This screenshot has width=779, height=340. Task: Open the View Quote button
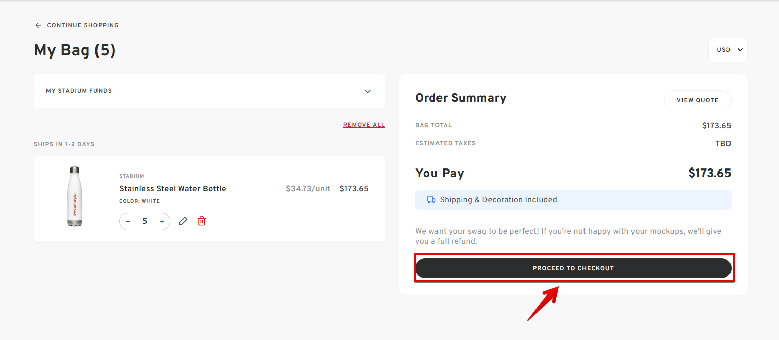pos(698,100)
